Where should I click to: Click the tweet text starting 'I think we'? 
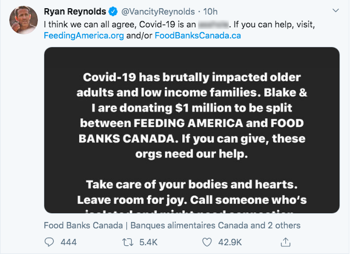[179, 30]
